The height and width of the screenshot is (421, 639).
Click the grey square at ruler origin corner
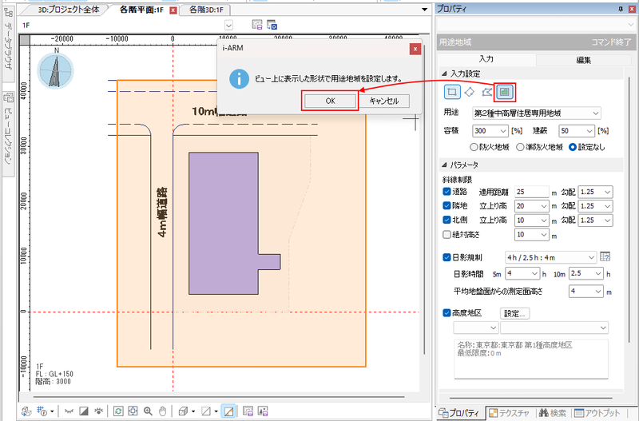25,39
